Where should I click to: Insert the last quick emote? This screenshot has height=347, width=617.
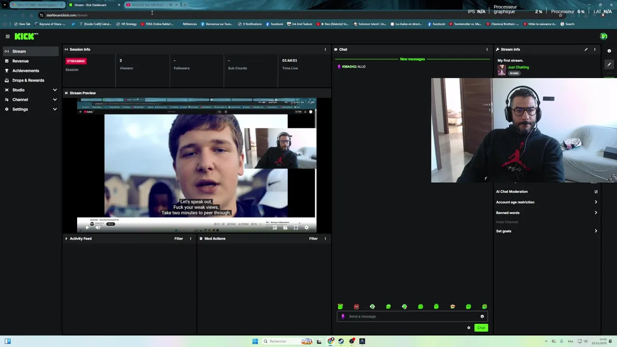coord(484,307)
